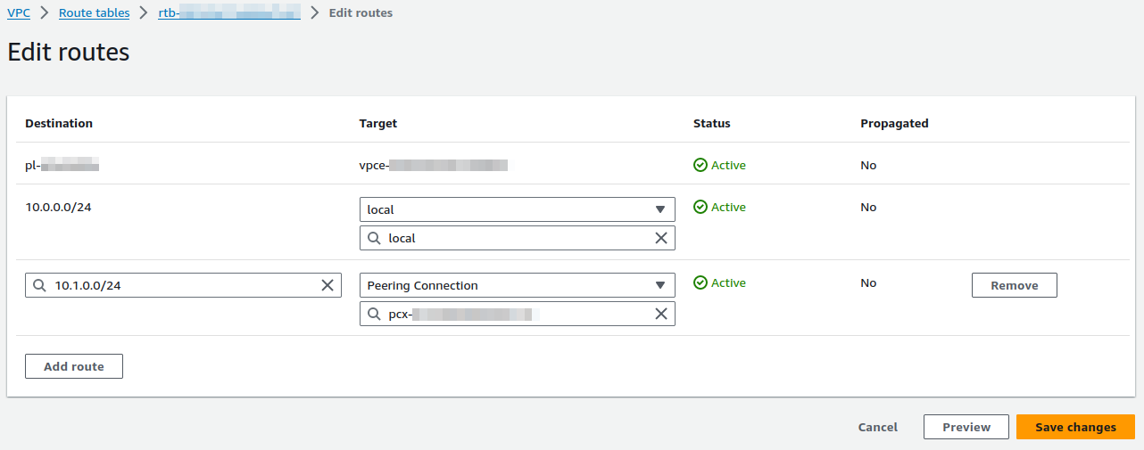This screenshot has width=1144, height=450.
Task: Focus the 10.1.0.0/24 destination input
Action: [x=178, y=285]
